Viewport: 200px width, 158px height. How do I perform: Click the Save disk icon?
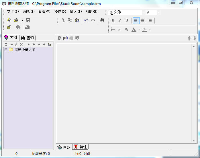pyautogui.click(x=28, y=20)
